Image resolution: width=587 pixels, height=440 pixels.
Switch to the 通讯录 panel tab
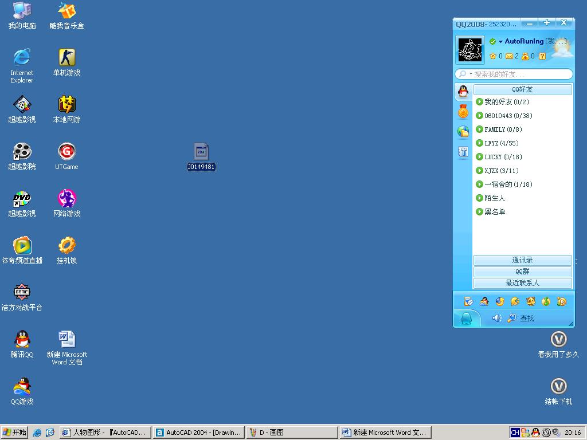523,260
